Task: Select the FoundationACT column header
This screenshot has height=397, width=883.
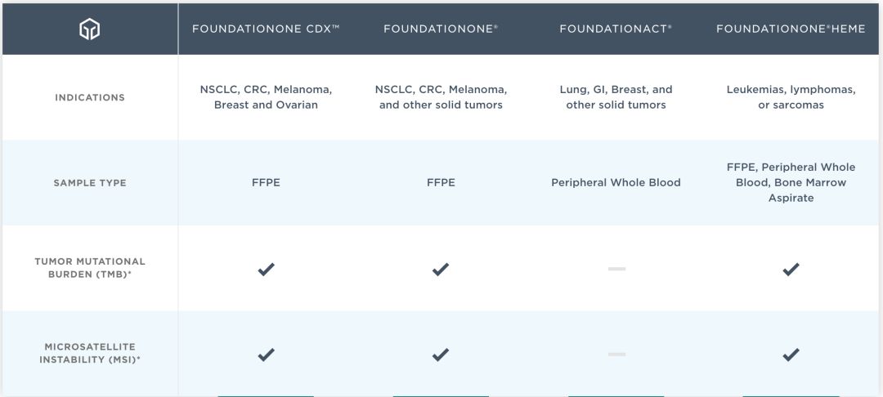Action: pyautogui.click(x=616, y=29)
